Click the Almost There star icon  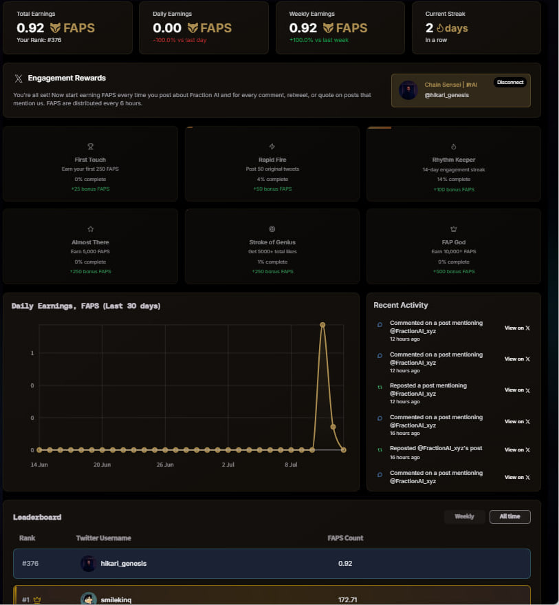coord(90,229)
